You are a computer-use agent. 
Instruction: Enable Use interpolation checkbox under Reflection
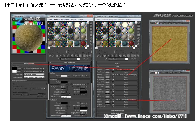click(67, 92)
